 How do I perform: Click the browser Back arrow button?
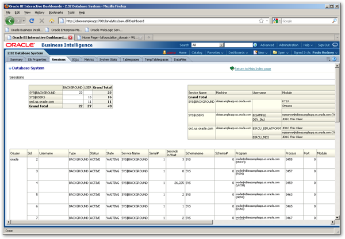10,21
